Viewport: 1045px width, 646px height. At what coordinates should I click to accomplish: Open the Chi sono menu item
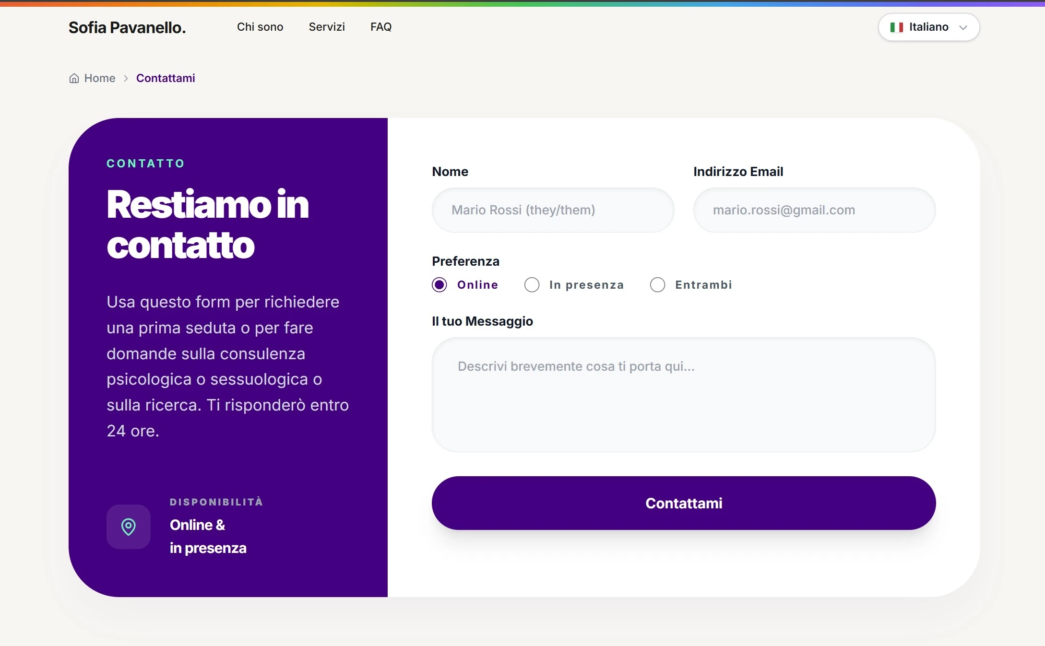[260, 27]
